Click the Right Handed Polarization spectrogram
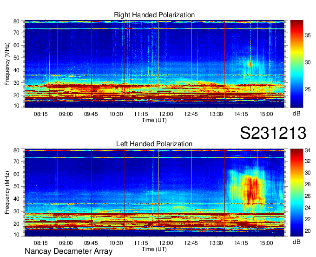The image size is (316, 257). click(x=154, y=64)
